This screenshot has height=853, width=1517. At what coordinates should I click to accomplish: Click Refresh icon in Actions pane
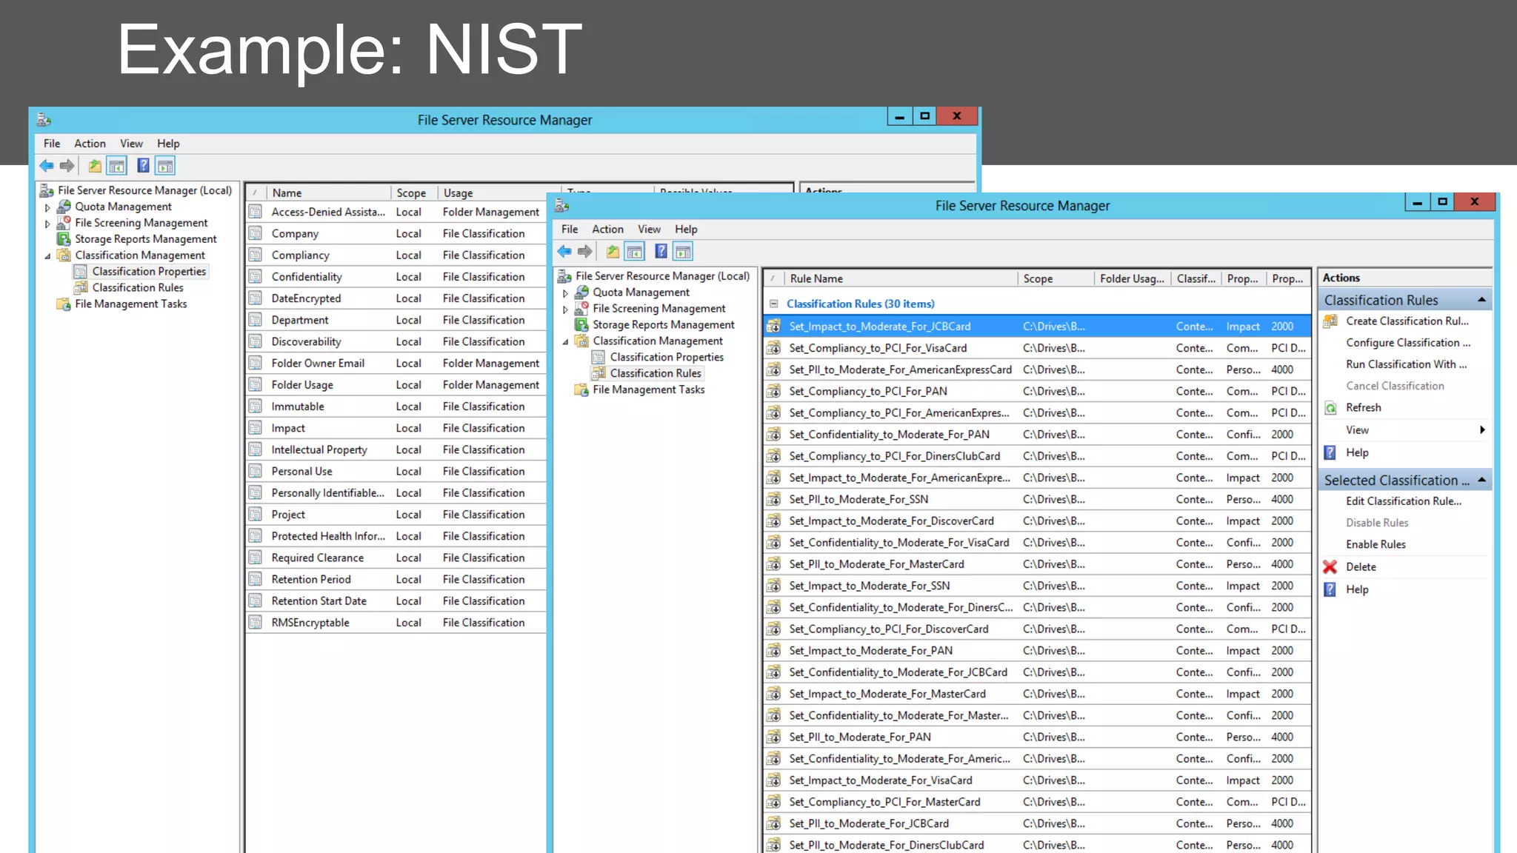1330,408
